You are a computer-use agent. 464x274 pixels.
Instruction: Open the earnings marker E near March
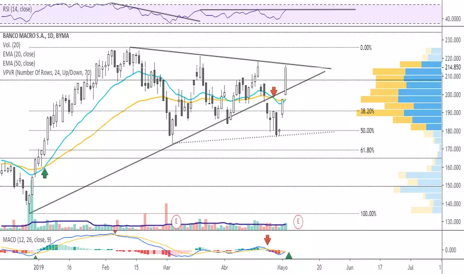[x=176, y=222]
